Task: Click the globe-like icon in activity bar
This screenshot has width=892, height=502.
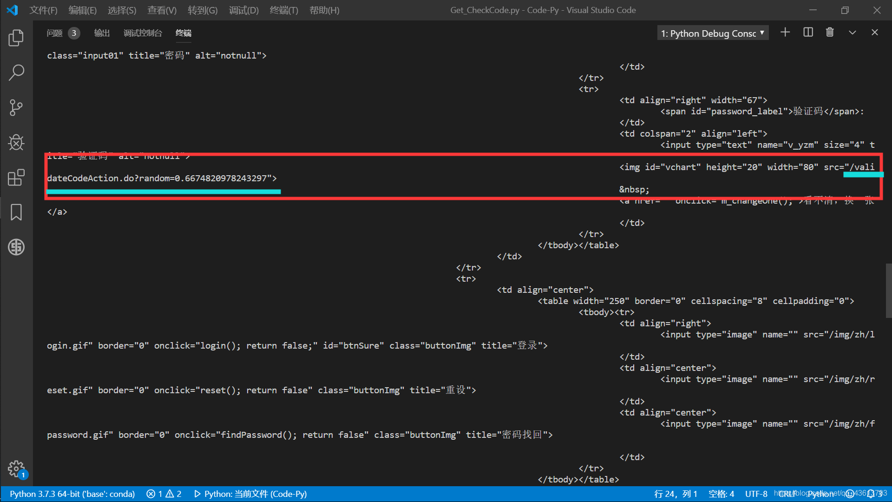Action: tap(16, 247)
